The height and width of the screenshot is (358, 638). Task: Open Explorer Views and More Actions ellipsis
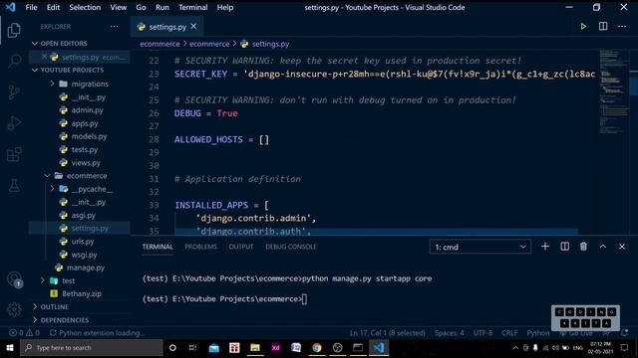coord(114,27)
